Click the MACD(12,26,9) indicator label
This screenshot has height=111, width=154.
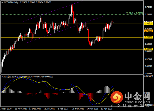coord(9,77)
